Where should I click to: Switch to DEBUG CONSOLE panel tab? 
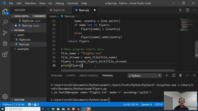[x=89, y=76]
